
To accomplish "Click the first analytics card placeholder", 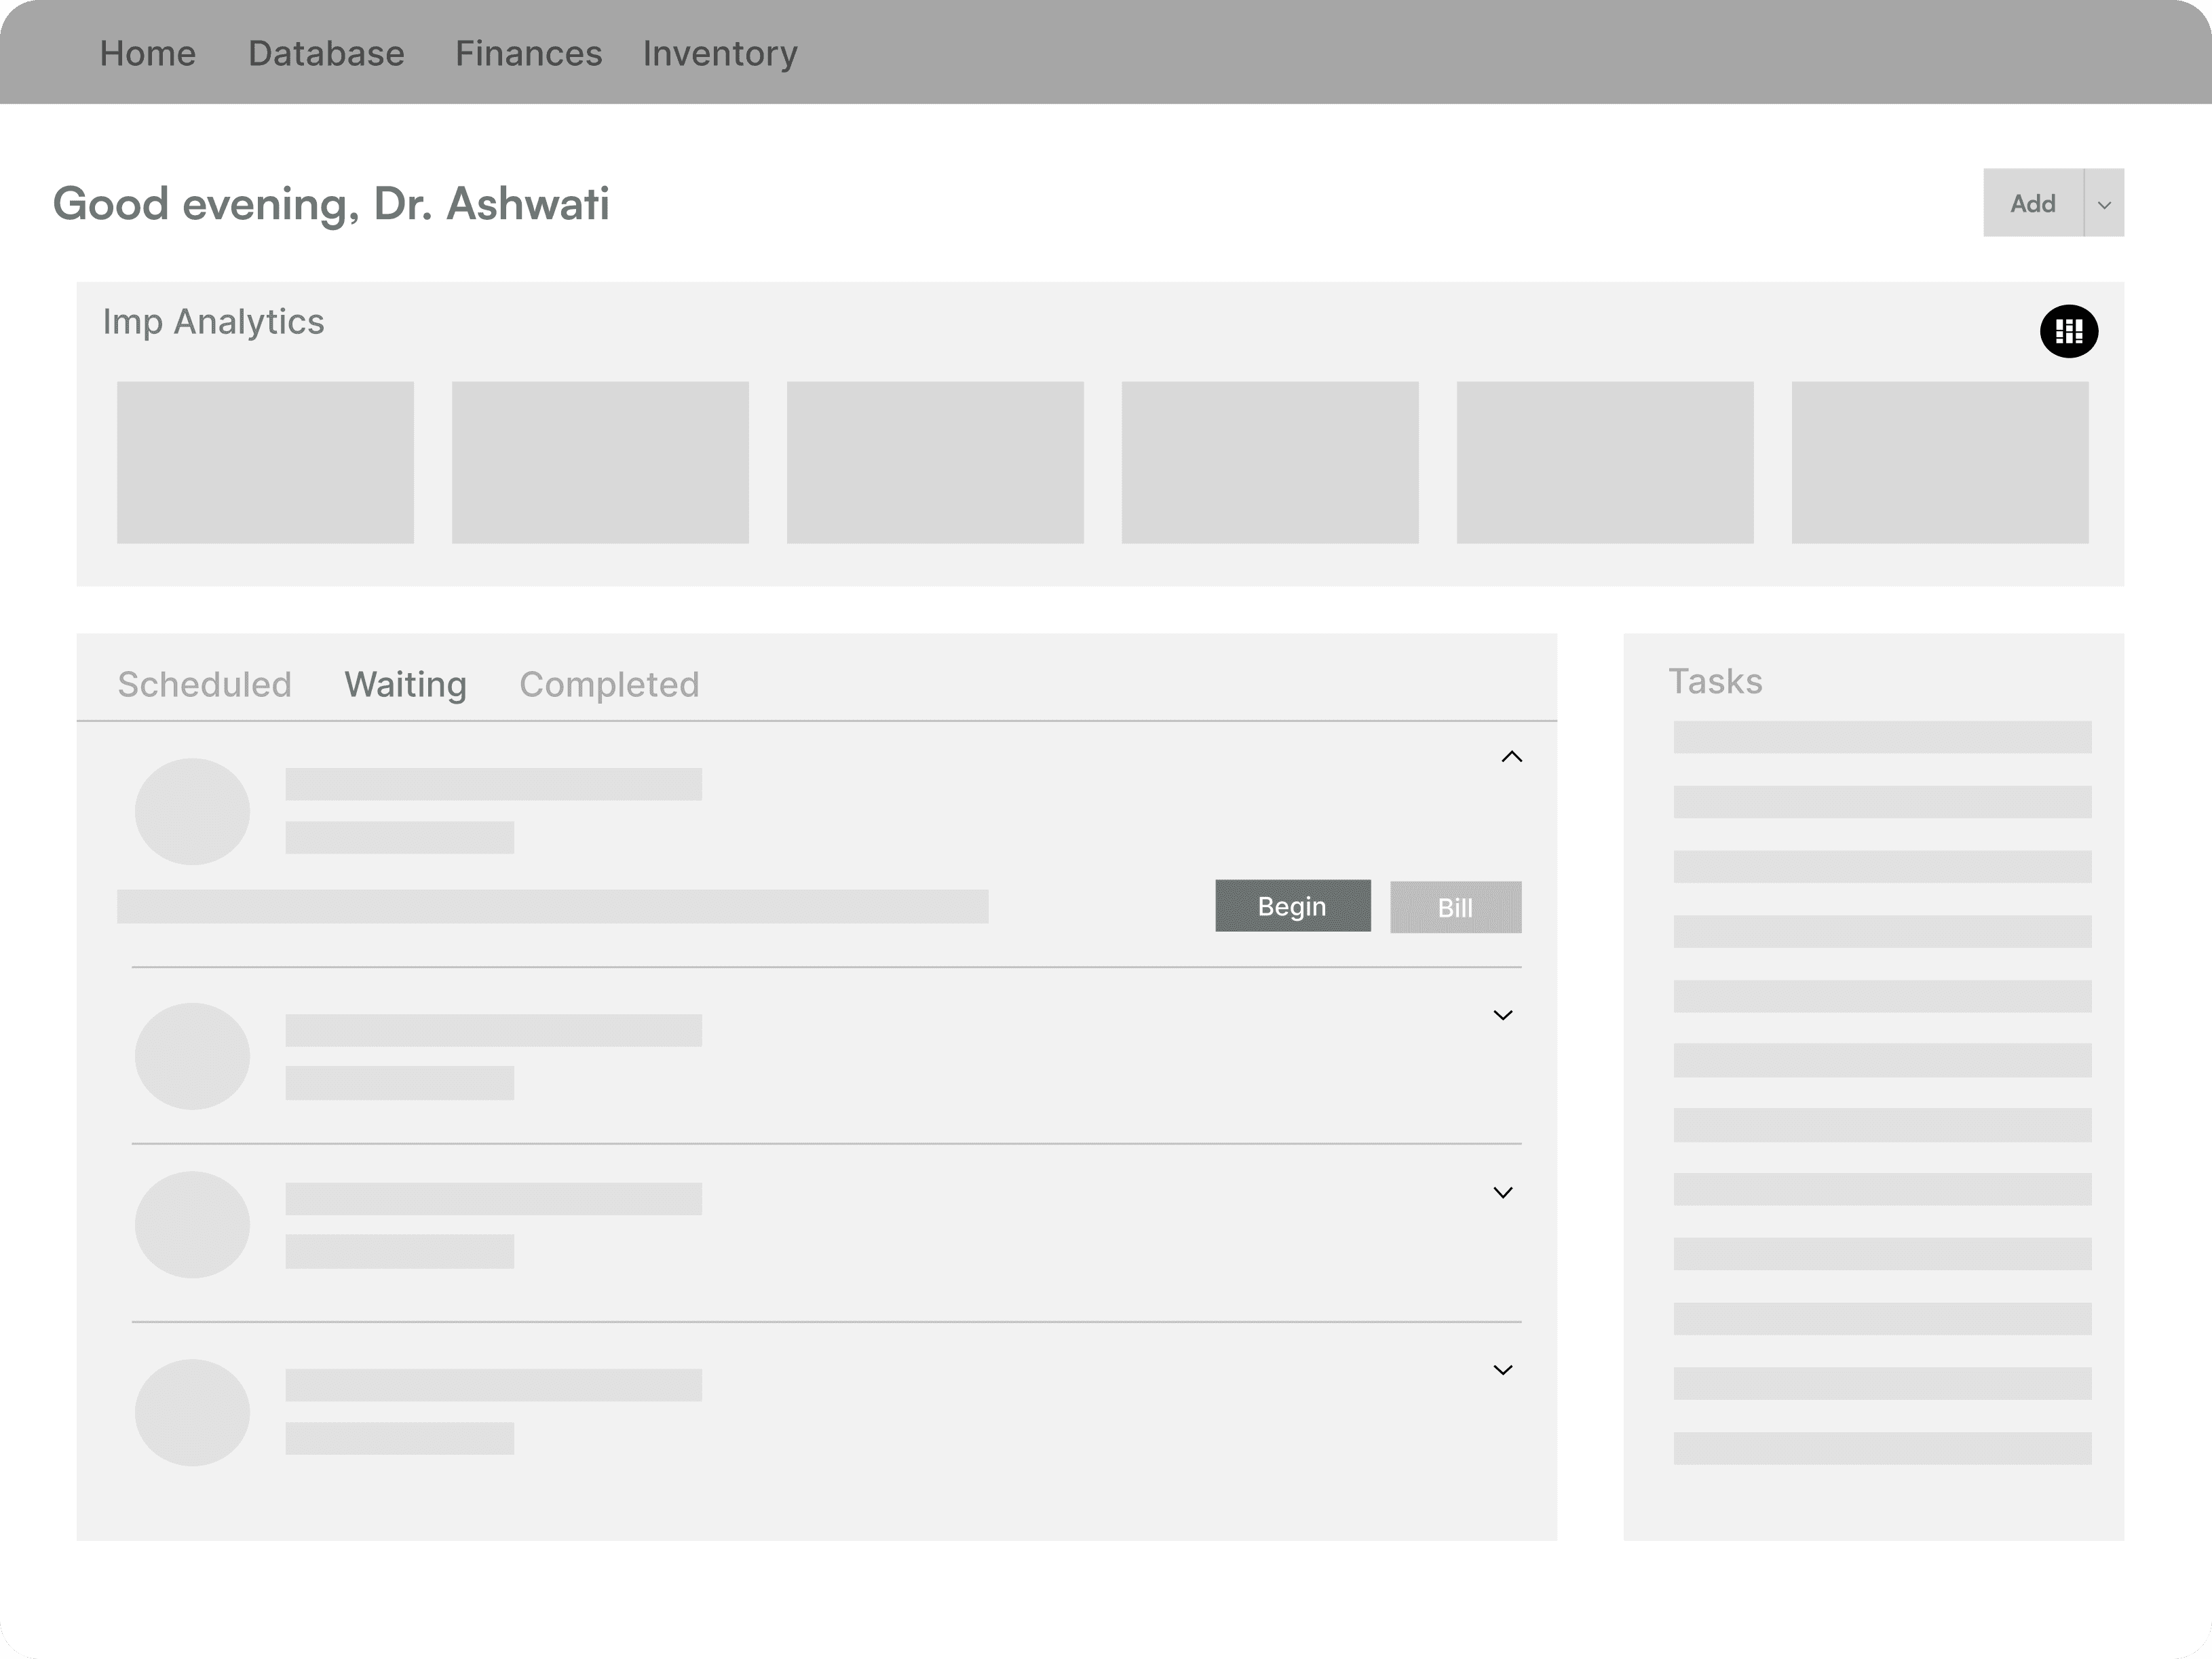I will click(265, 462).
